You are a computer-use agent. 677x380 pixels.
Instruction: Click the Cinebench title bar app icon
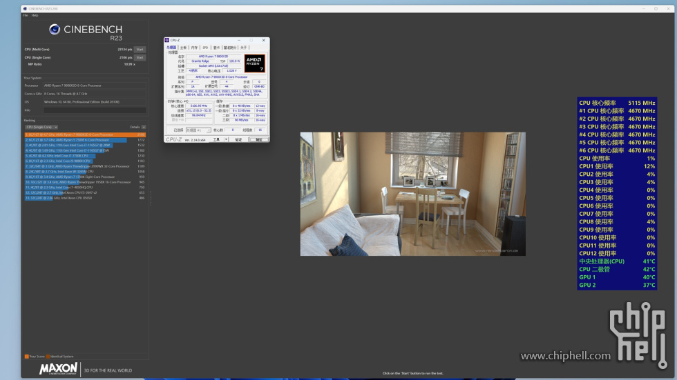[25, 8]
